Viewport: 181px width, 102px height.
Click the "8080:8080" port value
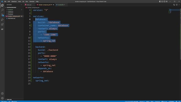point(50,56)
